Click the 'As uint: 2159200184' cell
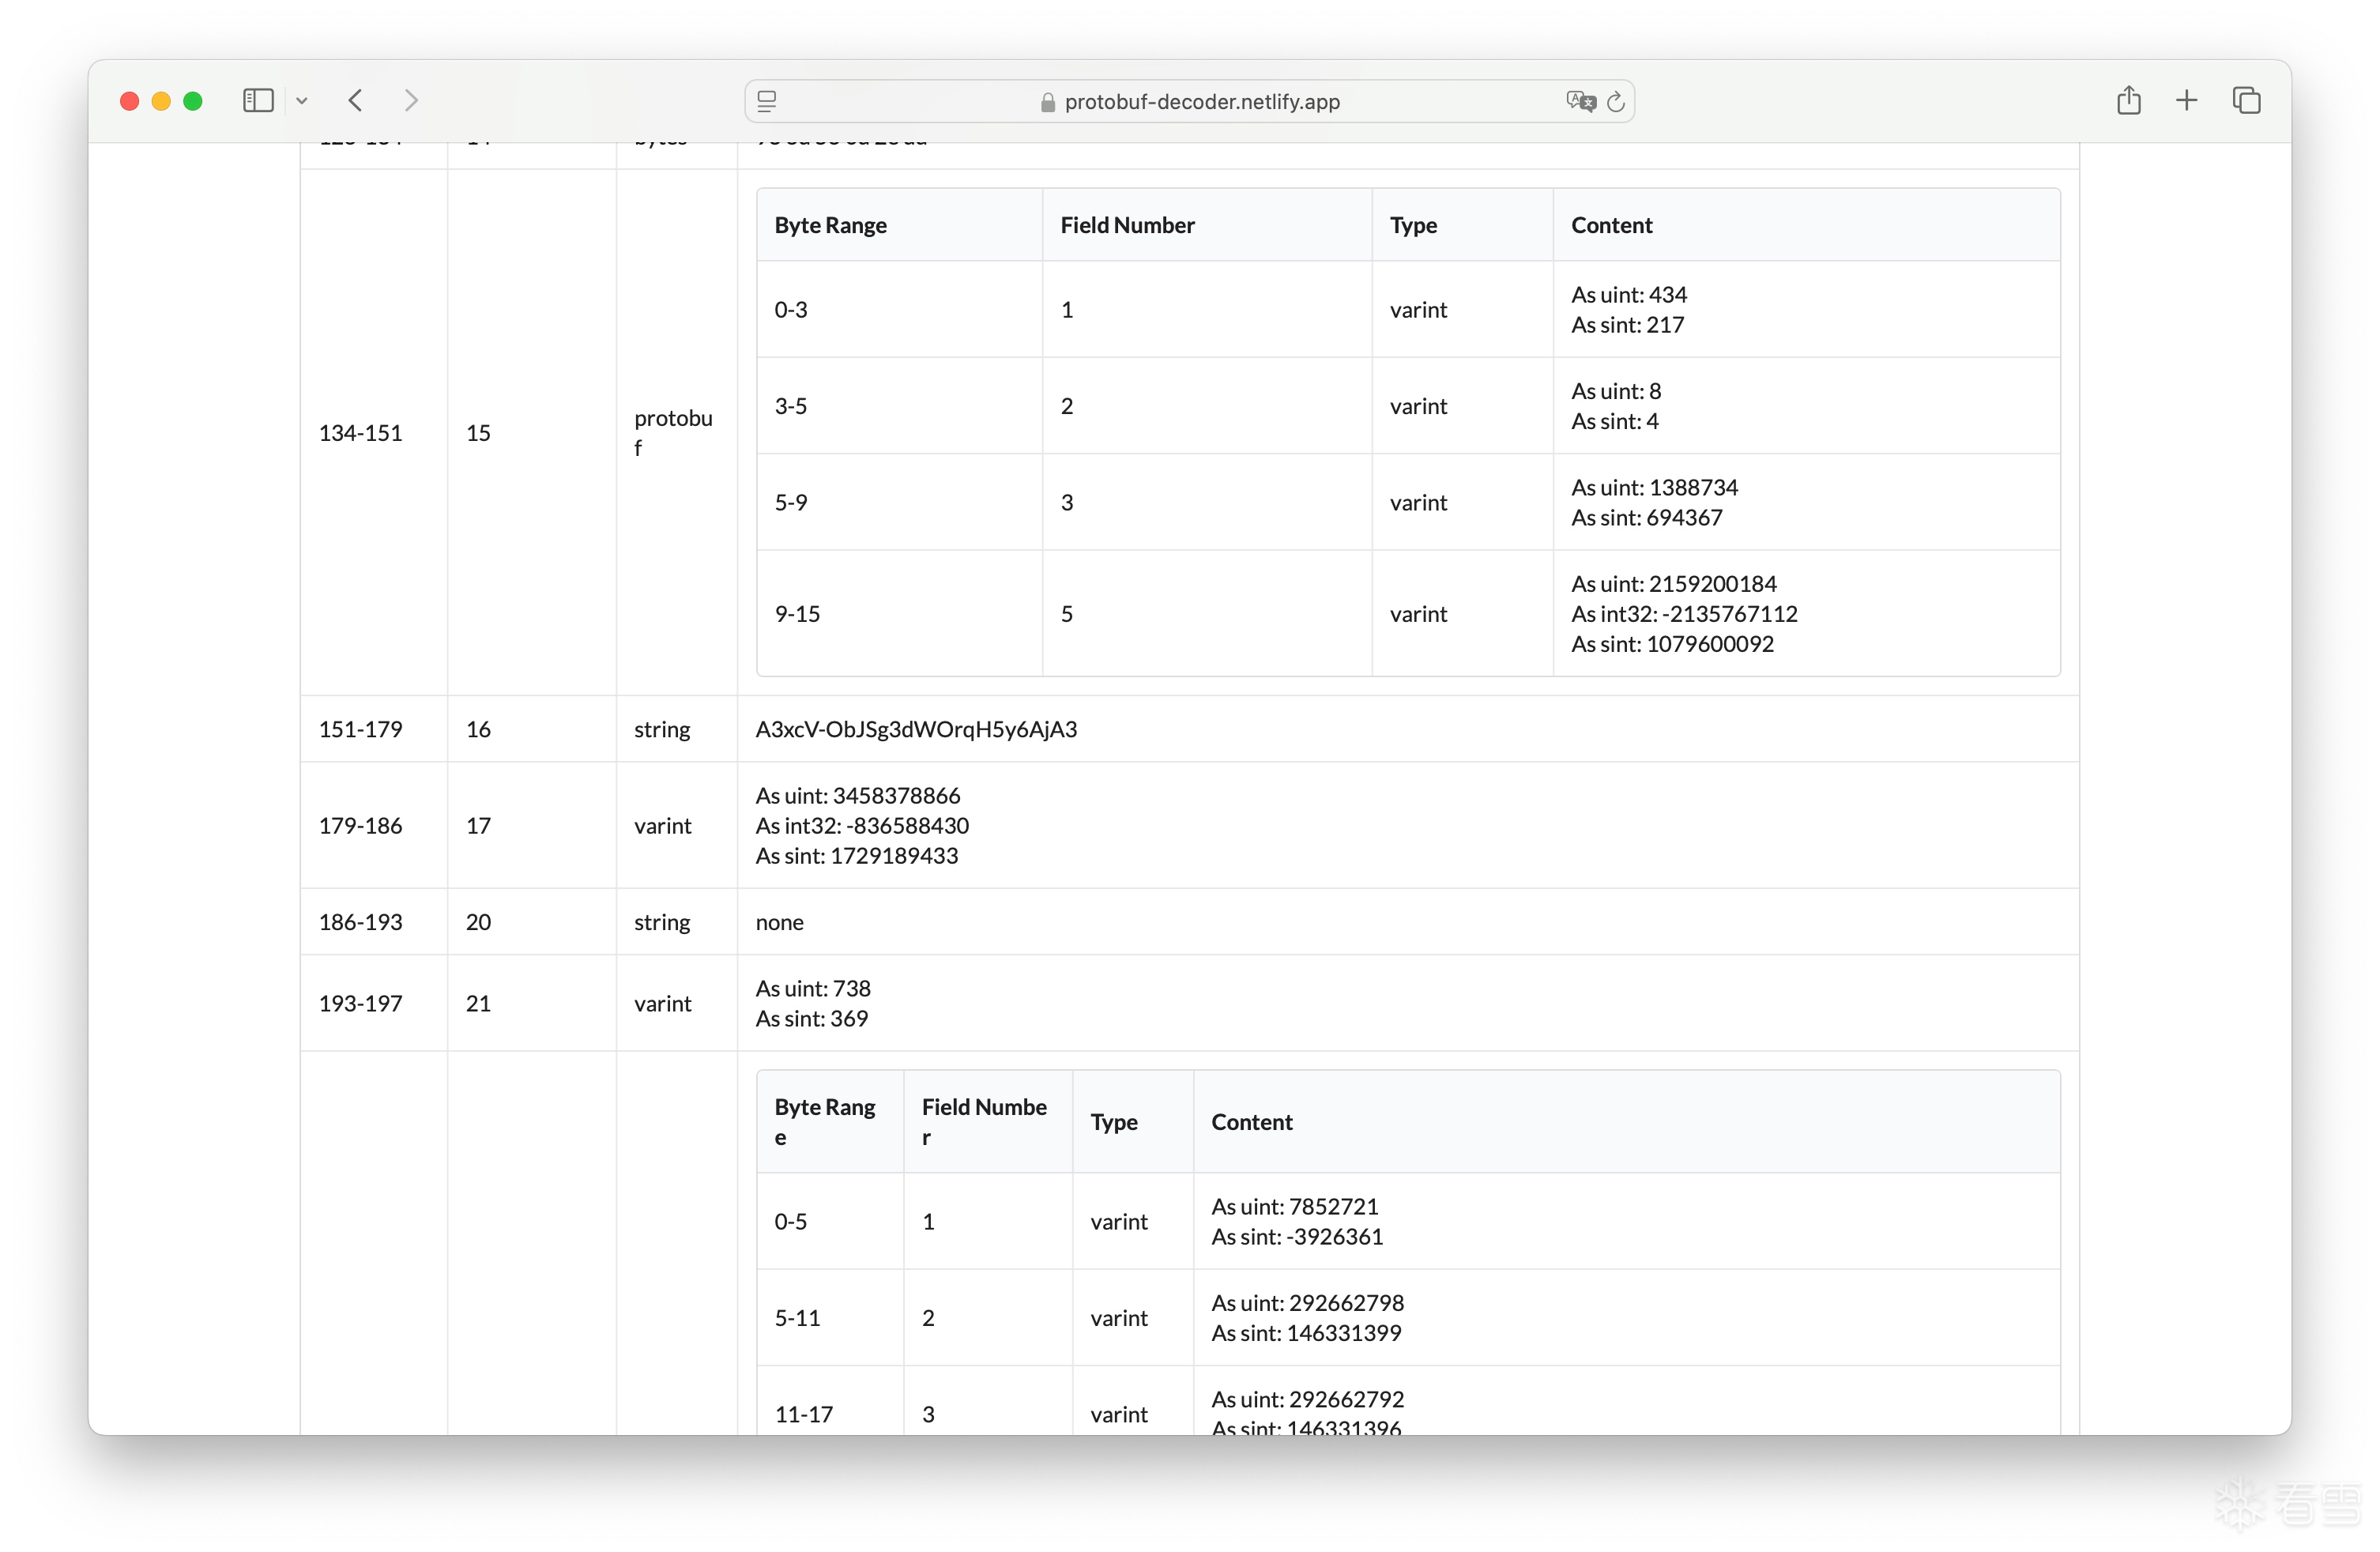The width and height of the screenshot is (2380, 1552). [x=1673, y=584]
